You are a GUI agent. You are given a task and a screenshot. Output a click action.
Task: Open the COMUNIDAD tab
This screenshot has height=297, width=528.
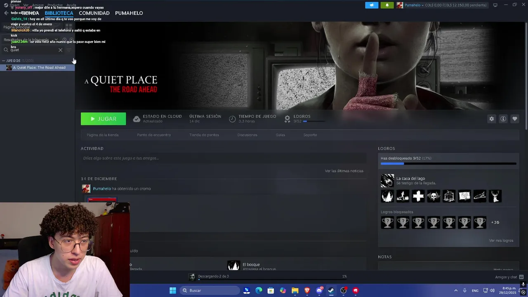pos(94,13)
